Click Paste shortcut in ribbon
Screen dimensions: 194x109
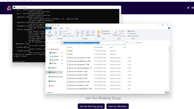pyautogui.click(x=68, y=36)
